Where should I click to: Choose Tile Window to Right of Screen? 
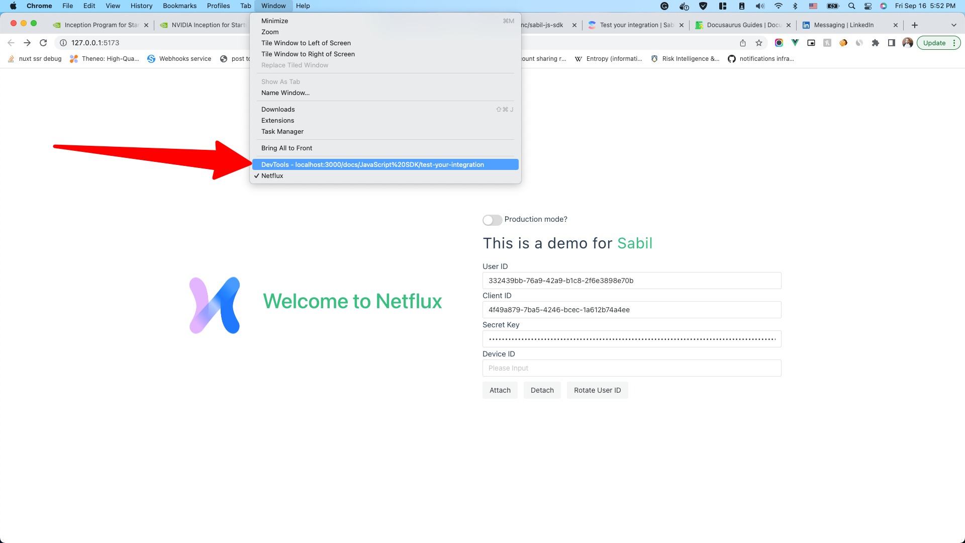click(x=385, y=54)
